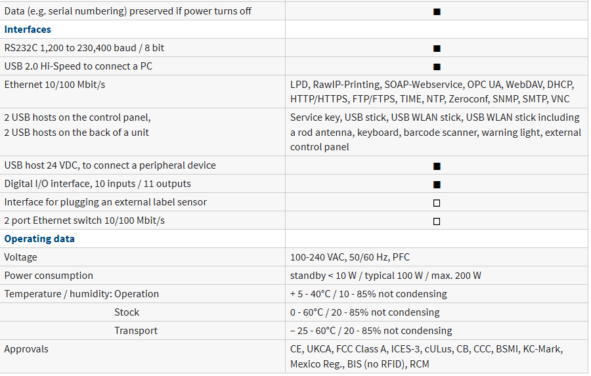Click the Operating data section heading
The image size is (591, 376).
[x=39, y=239]
